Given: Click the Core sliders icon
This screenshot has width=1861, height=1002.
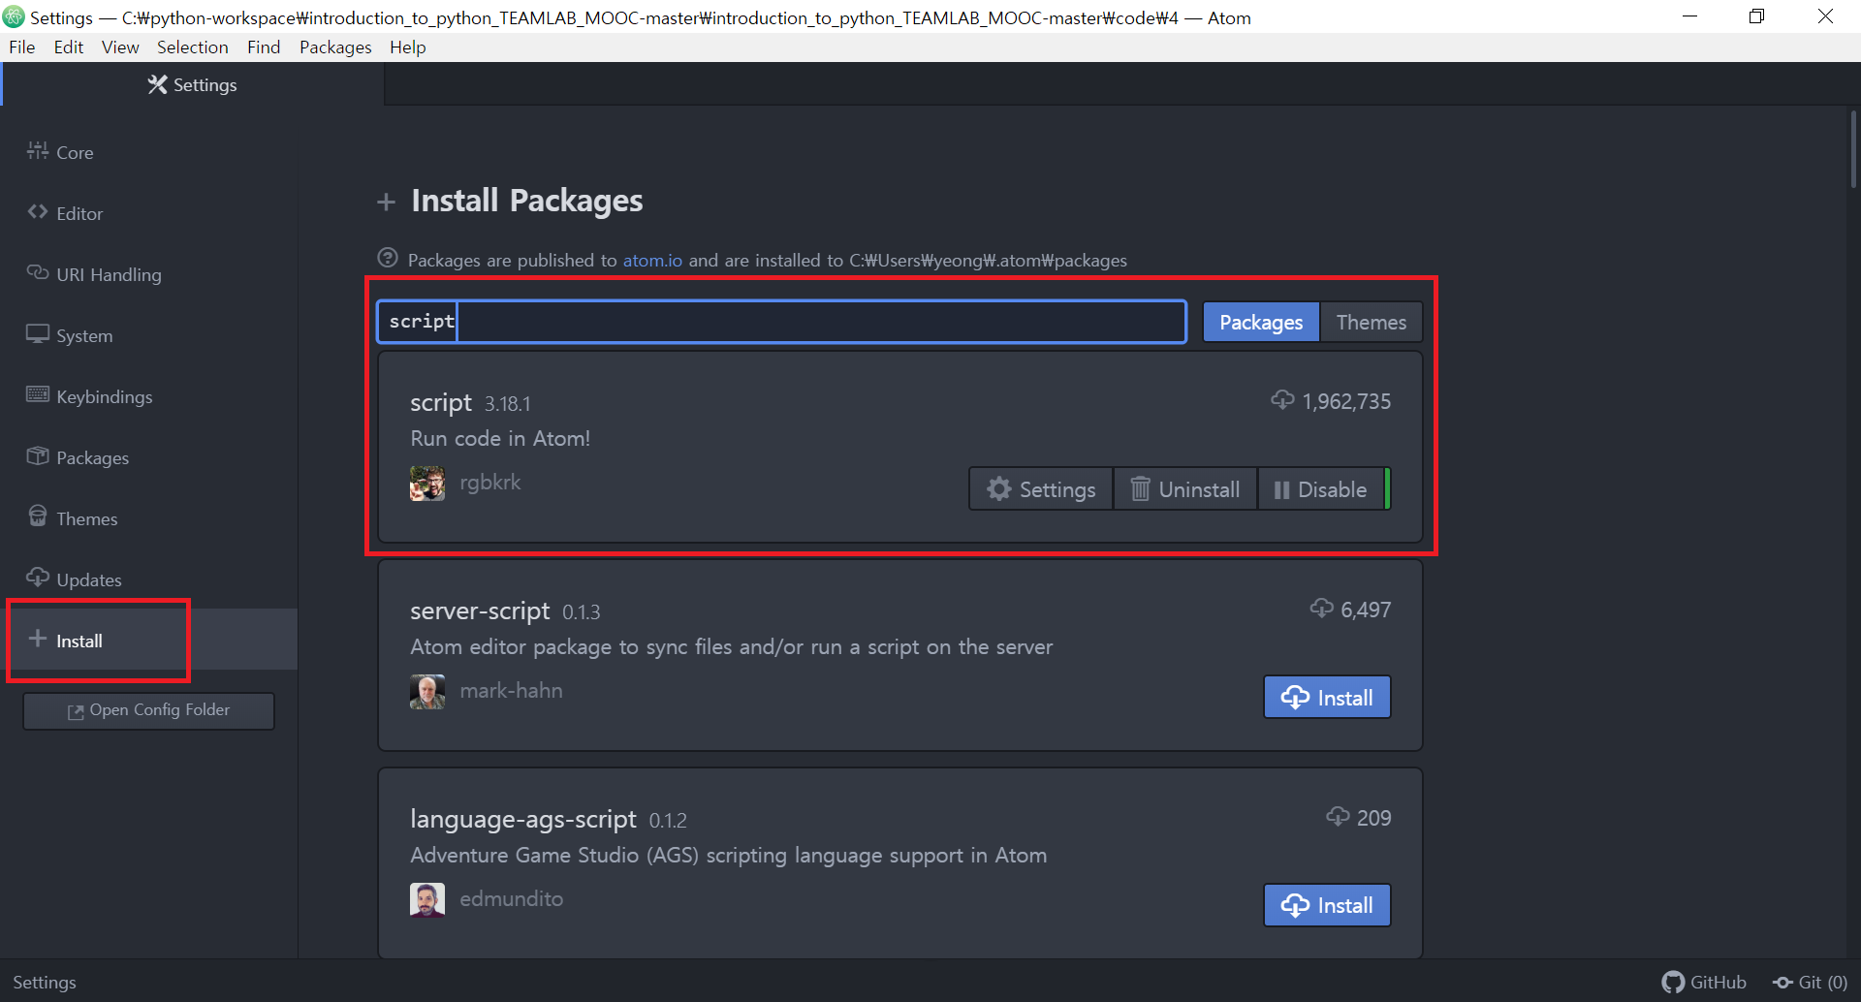Looking at the screenshot, I should (x=38, y=150).
